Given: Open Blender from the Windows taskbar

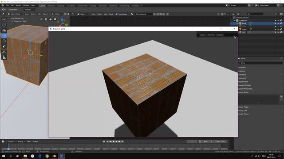Looking at the screenshot, I should (54, 156).
